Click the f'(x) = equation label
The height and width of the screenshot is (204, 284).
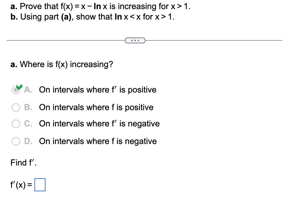[x=21, y=184]
